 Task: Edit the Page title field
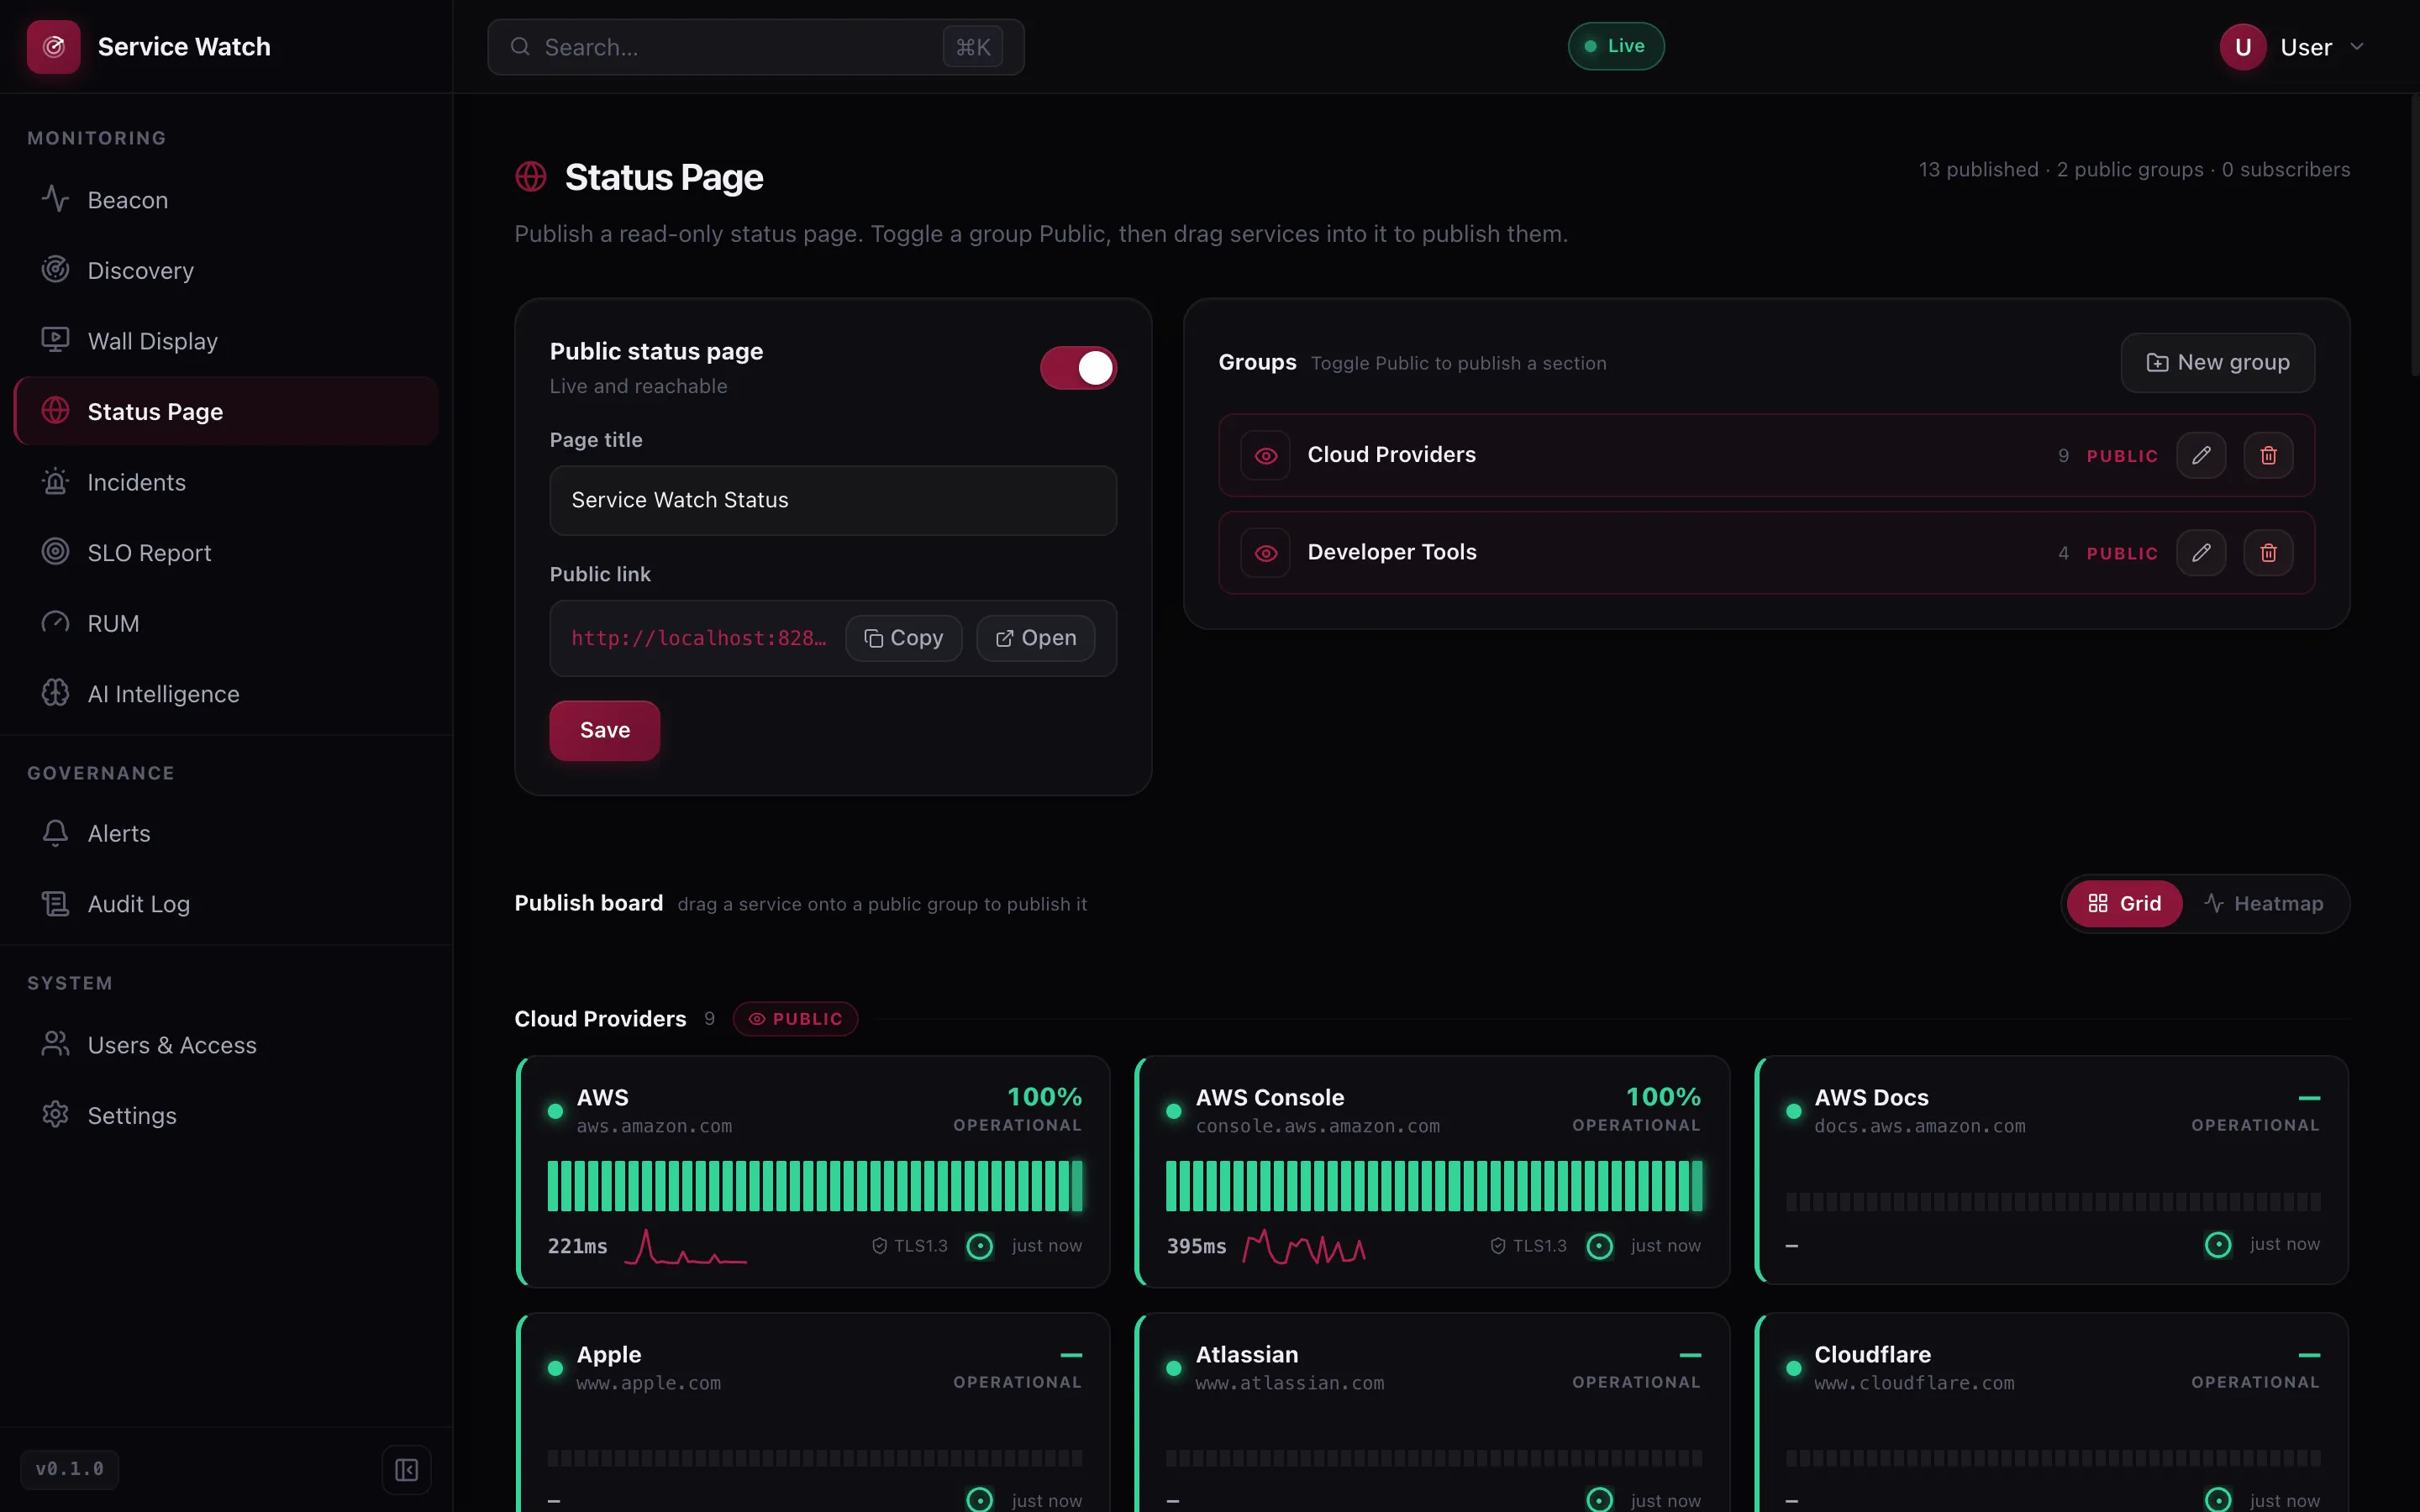tap(833, 500)
